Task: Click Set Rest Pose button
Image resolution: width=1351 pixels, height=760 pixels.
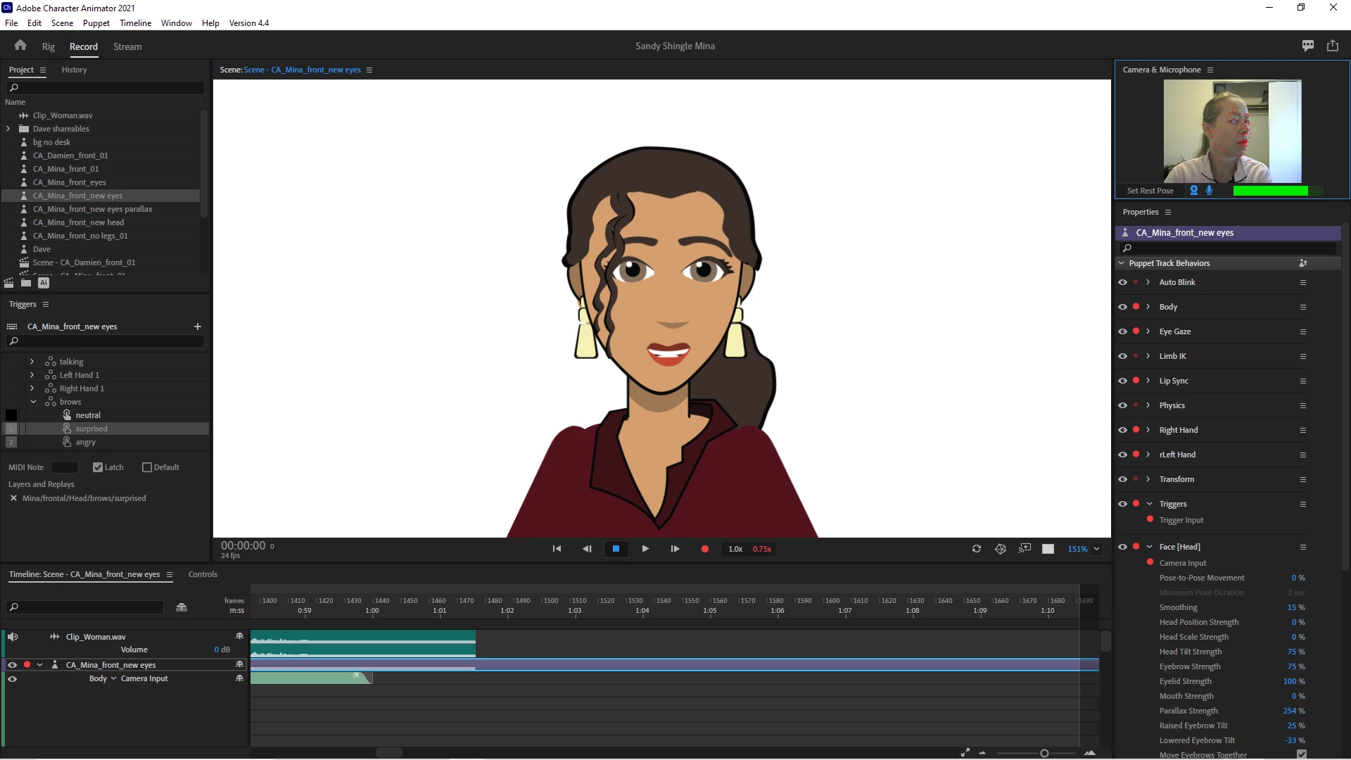Action: click(1150, 191)
